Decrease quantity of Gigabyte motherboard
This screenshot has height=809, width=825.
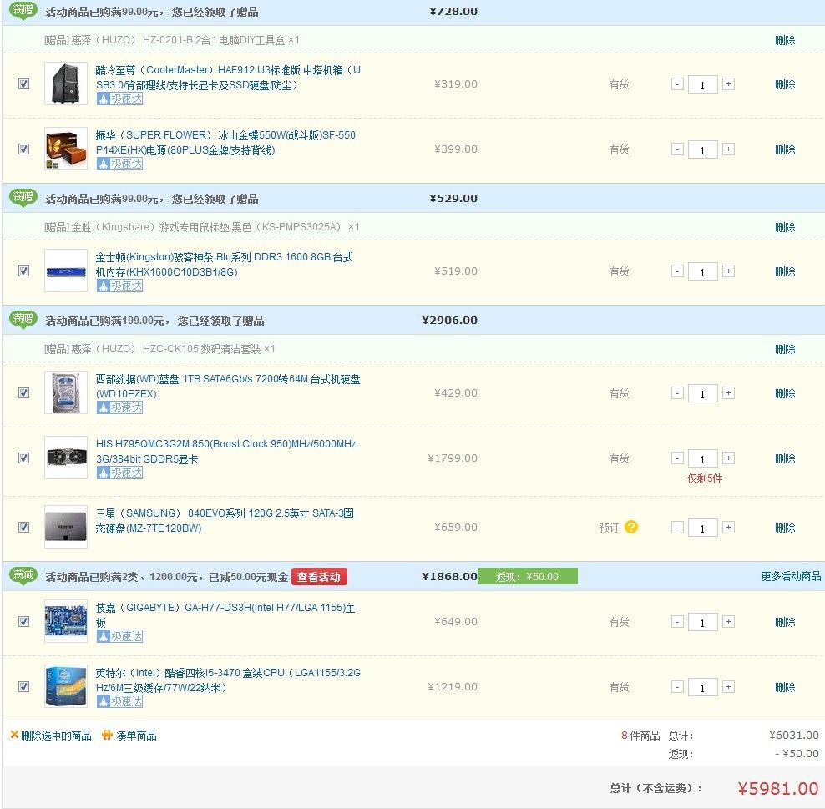[x=678, y=622]
